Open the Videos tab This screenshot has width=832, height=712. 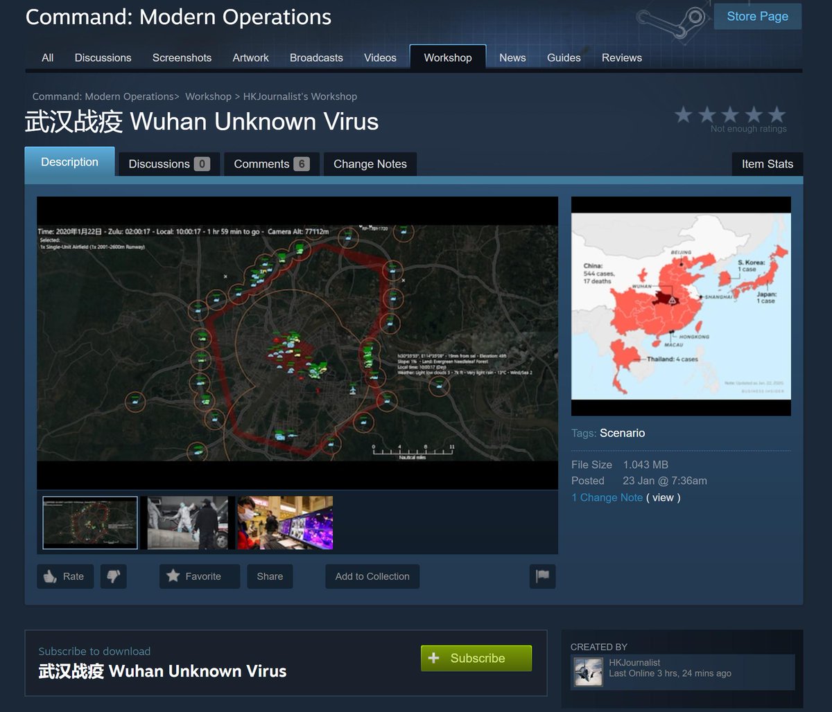pyautogui.click(x=380, y=57)
